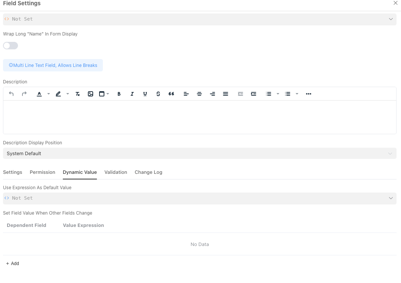The width and height of the screenshot is (401, 283).
Task: Insert a block quote
Action: (171, 94)
